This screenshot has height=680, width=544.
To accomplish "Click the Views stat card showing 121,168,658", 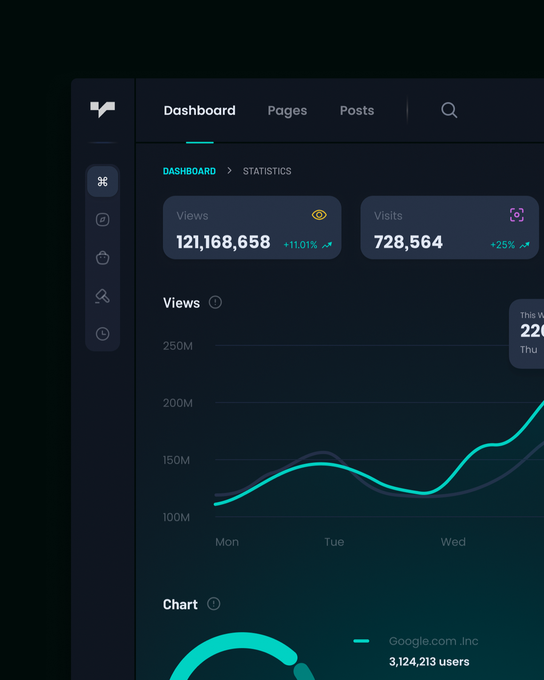I will tap(252, 227).
